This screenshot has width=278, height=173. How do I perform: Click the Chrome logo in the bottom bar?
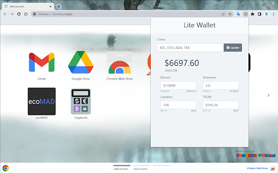click(x=6, y=168)
